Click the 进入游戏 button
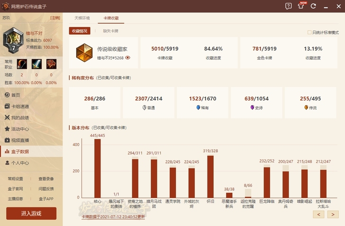This screenshot has width=345, height=226. 31,213
